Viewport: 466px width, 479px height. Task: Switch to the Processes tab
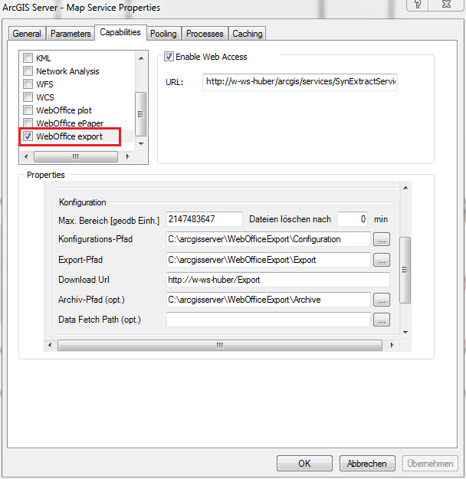coord(205,33)
